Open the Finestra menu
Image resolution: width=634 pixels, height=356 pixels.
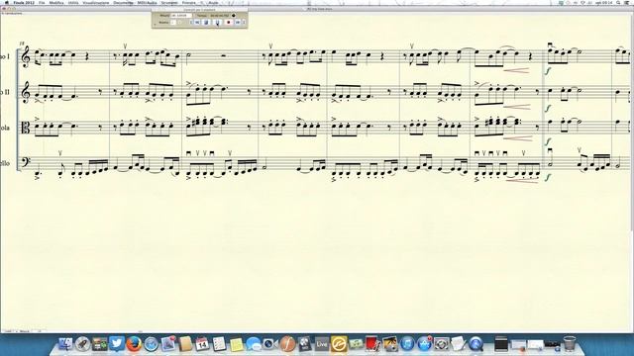point(189,2)
